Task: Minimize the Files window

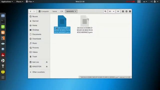Action: click(123, 11)
